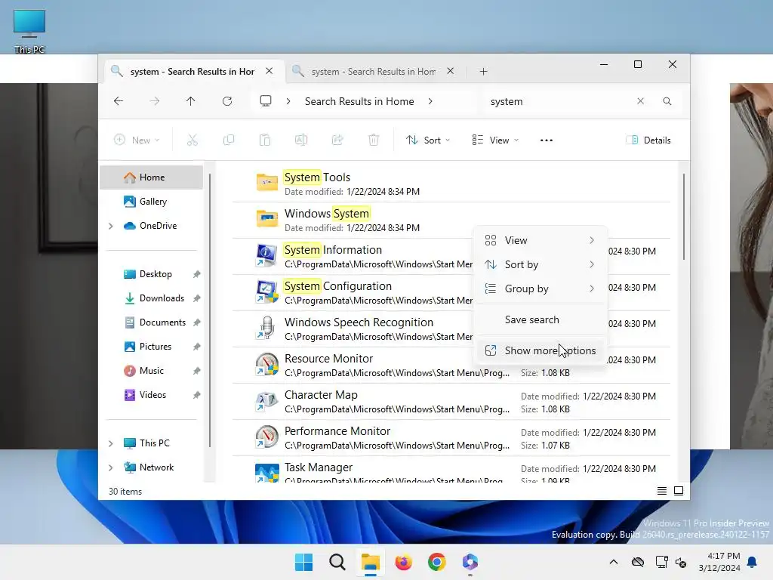Open the New dropdown button
Screen dimensions: 773x580
137,140
